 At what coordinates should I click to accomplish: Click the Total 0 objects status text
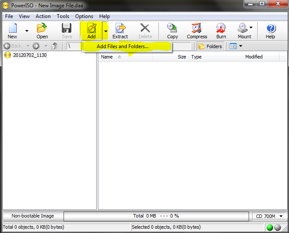[x=33, y=227]
